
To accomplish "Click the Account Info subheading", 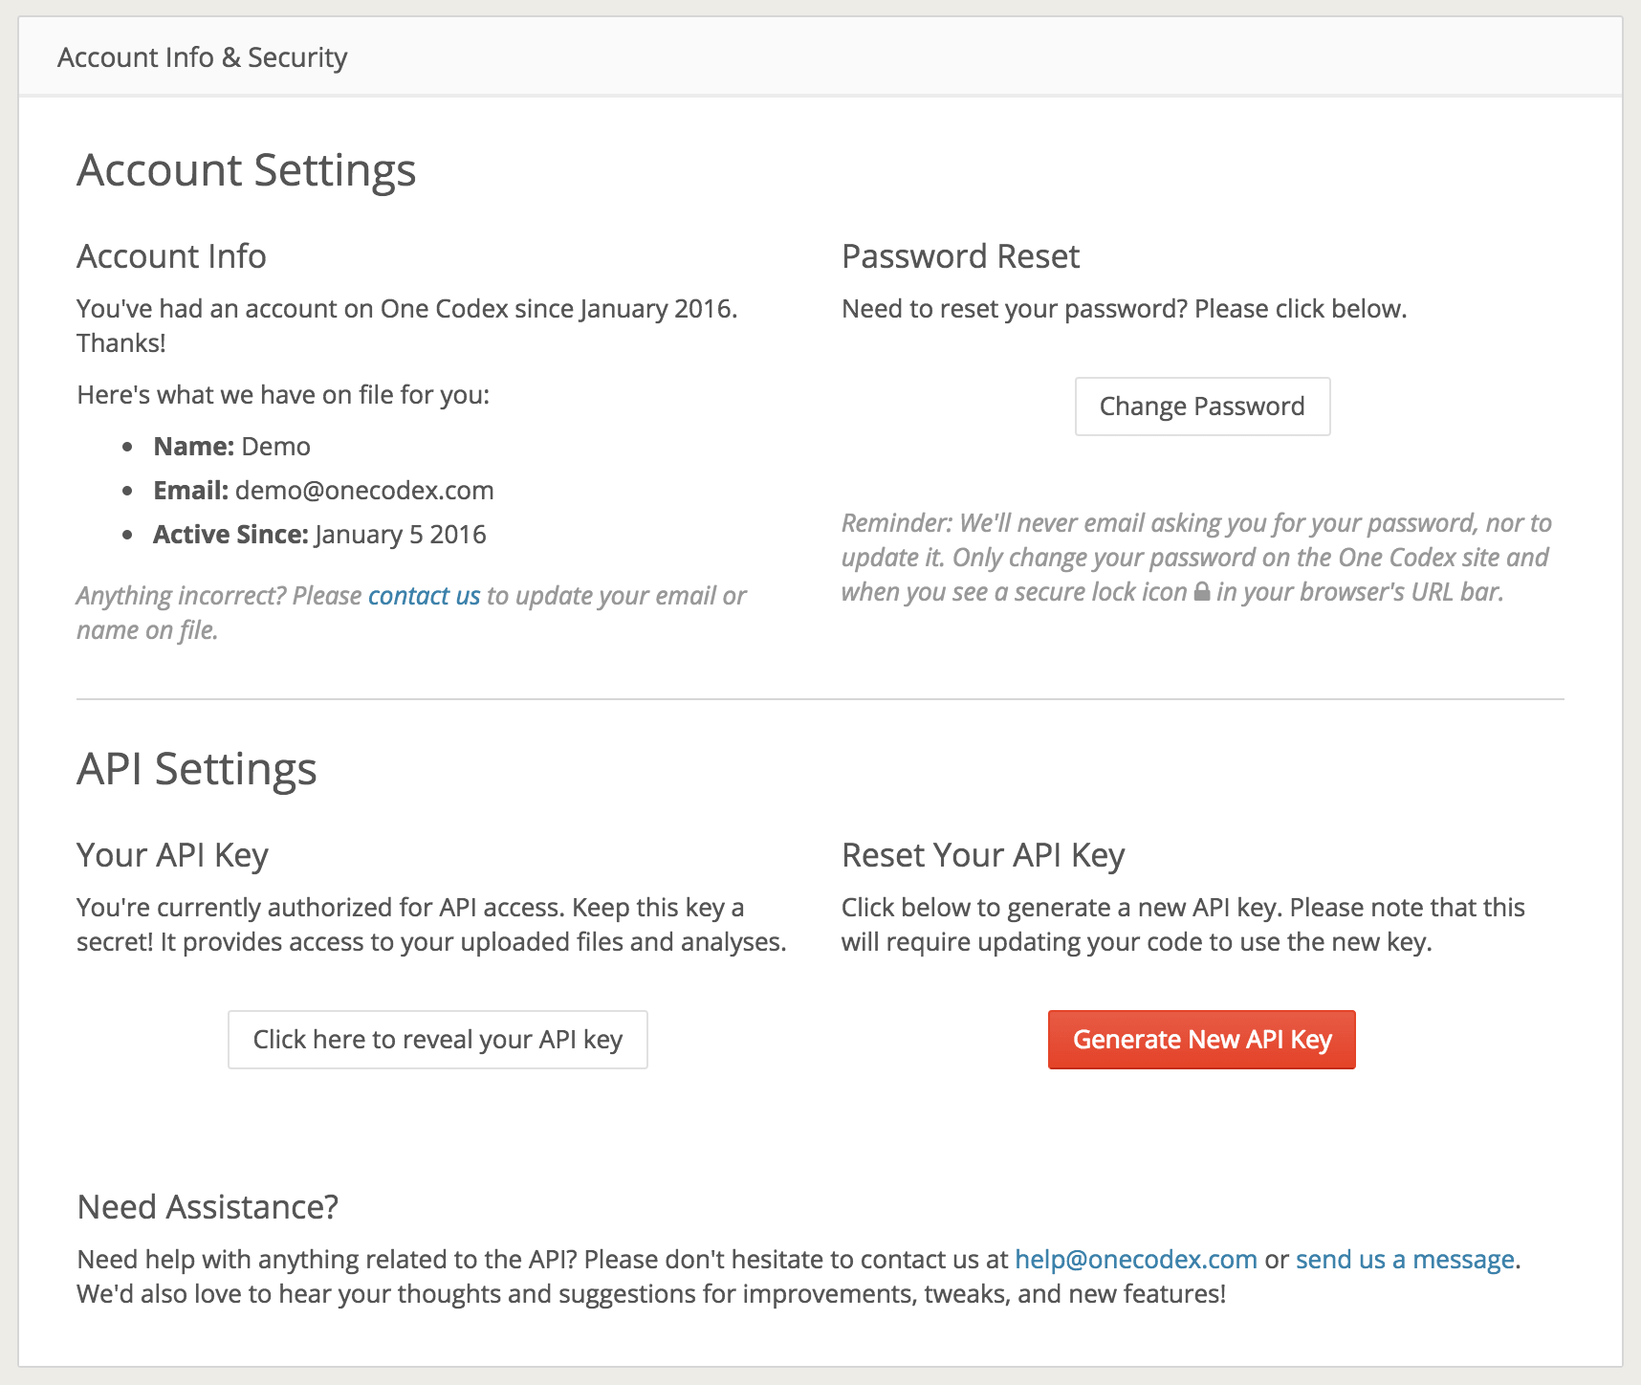I will pyautogui.click(x=171, y=256).
